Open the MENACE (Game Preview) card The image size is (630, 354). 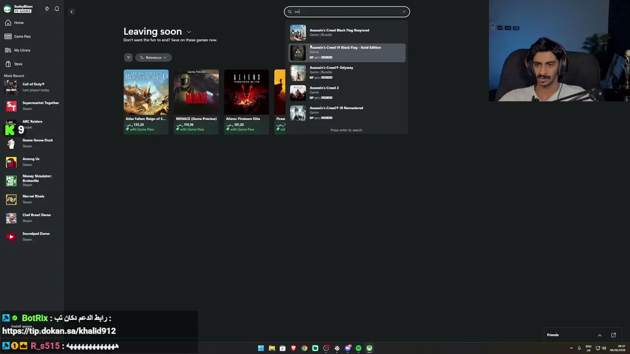click(196, 101)
